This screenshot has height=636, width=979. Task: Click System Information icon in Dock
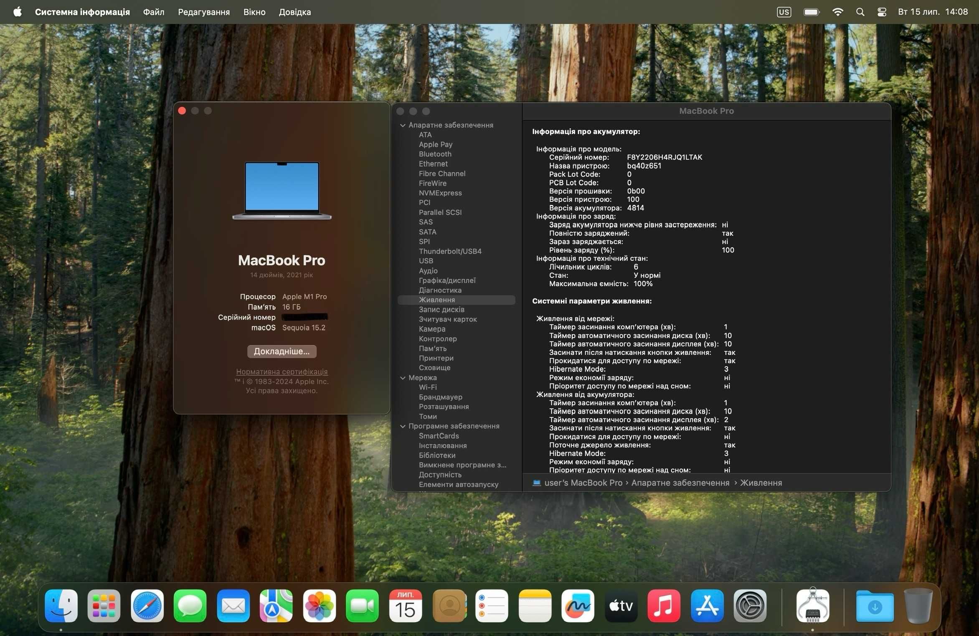(x=812, y=606)
